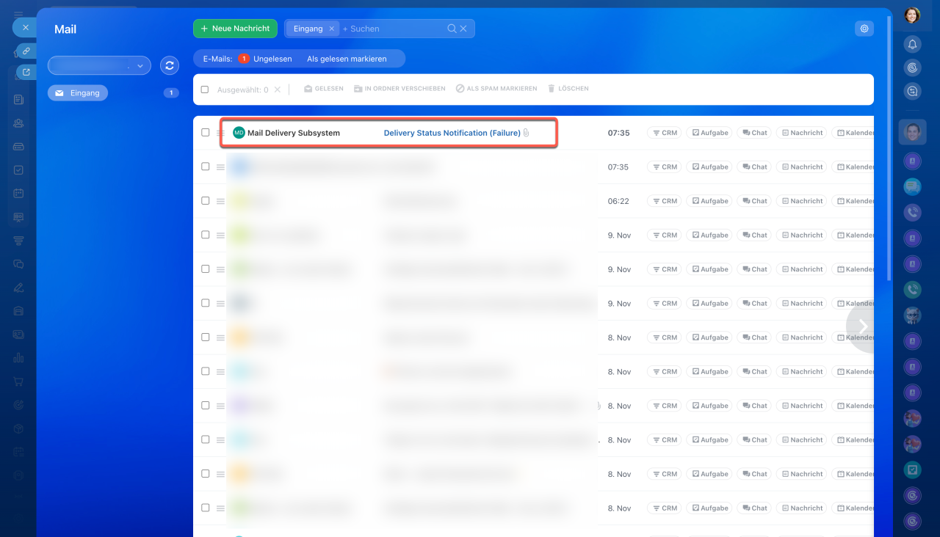The height and width of the screenshot is (537, 940).
Task: Tick the select-all emails checkbox
Action: (x=205, y=89)
